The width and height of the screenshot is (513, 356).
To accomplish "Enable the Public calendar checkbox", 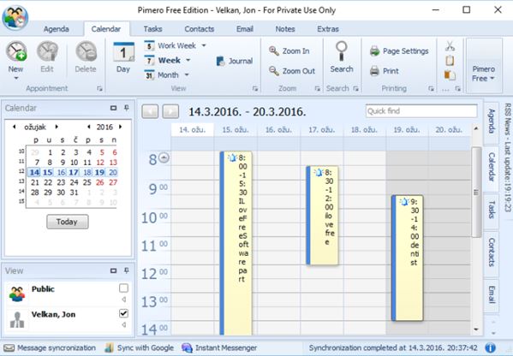I will click(x=123, y=288).
